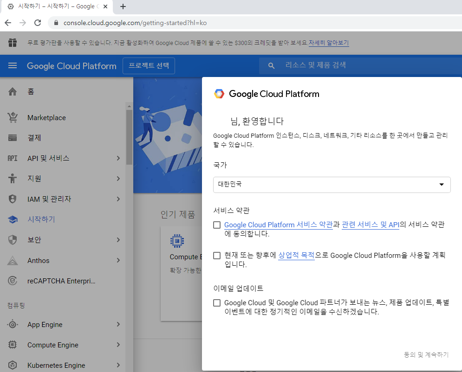Click the security shield icon next to 보안
This screenshot has height=372, width=462.
click(x=13, y=240)
